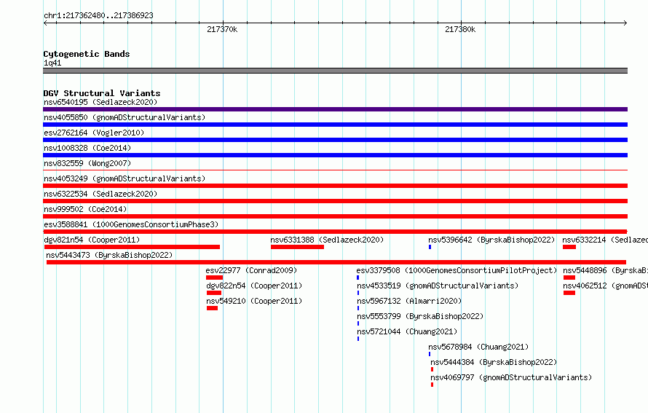Viewport: 648px width, 413px height.
Task: Select the thin red nsv832559 (Wong2007) line
Action: 335,170
